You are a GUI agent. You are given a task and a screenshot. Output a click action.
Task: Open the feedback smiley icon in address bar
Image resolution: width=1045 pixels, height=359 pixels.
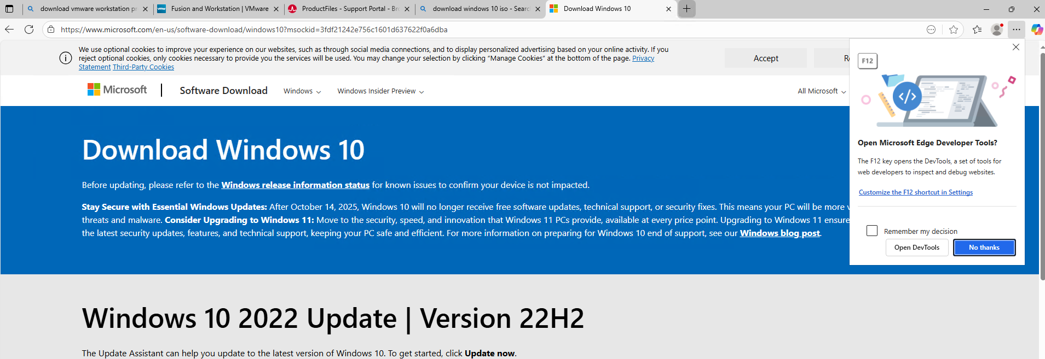(x=931, y=30)
